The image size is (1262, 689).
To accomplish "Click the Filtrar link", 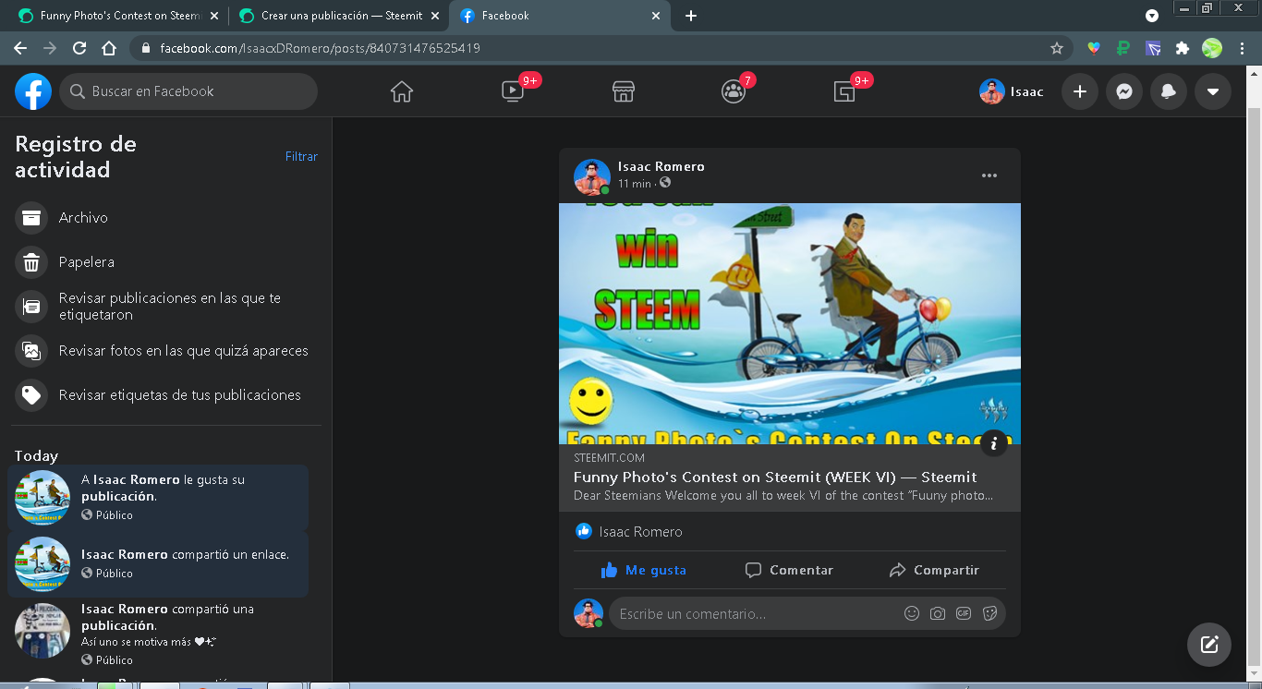I will point(301,157).
